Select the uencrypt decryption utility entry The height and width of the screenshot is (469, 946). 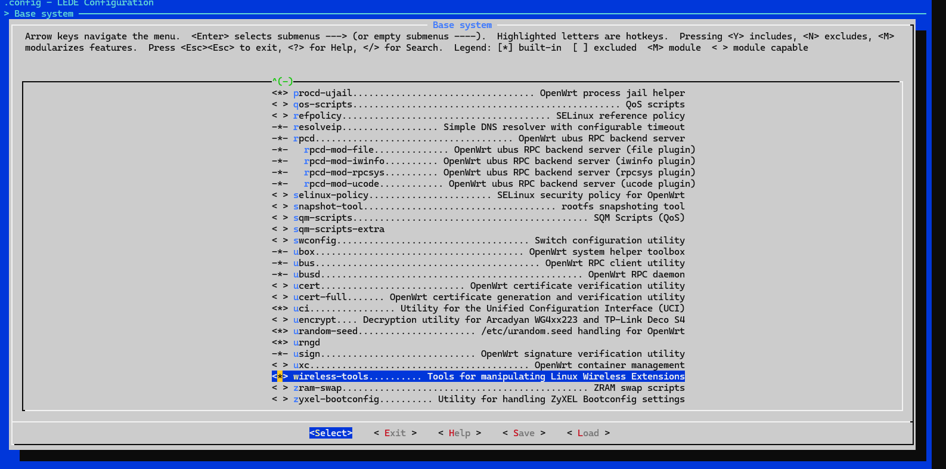point(478,320)
